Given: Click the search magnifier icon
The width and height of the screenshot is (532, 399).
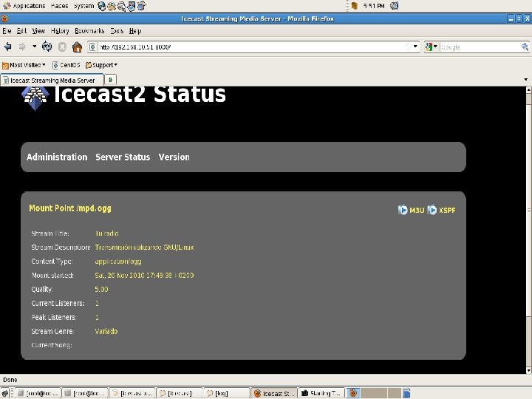Looking at the screenshot, I should point(525,47).
